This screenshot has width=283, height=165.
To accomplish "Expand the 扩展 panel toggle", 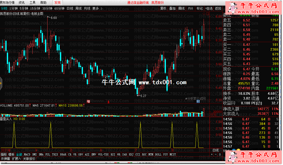I will pos(16,159).
